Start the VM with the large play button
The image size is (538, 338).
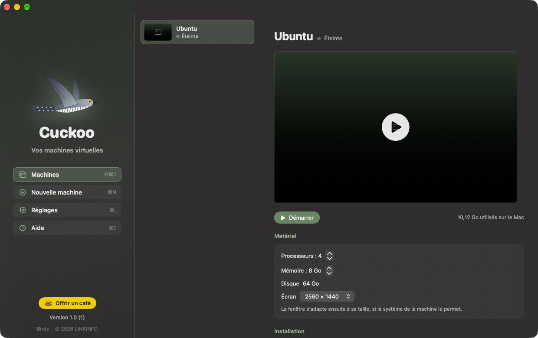coord(396,127)
